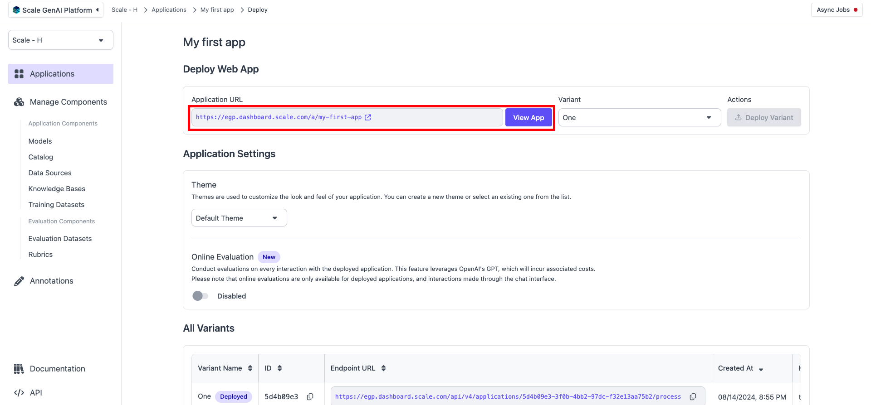Click My first app breadcrumb link
This screenshot has height=405, width=871.
217,10
